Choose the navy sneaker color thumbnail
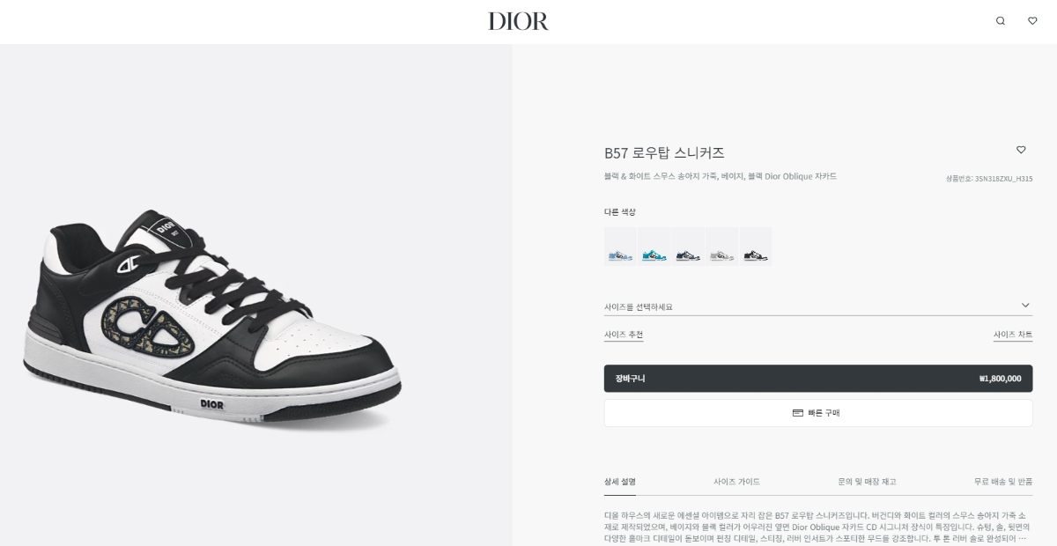1057x546 pixels. [688, 247]
